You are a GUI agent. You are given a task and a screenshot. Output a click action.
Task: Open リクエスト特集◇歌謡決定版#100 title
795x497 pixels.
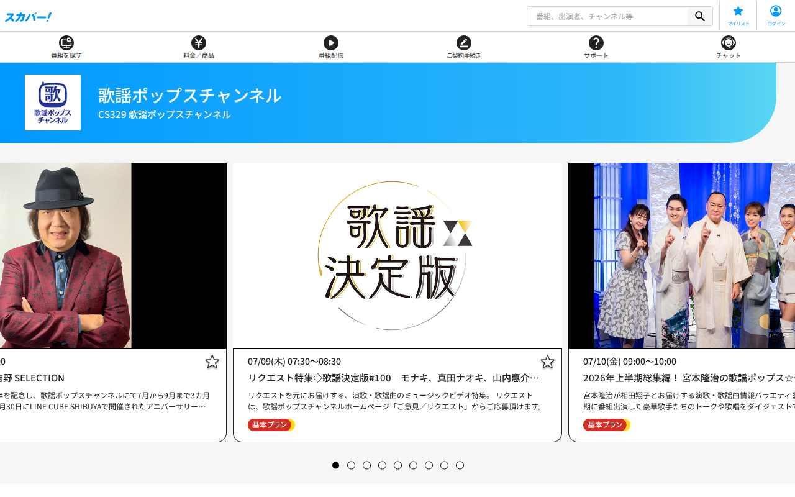(393, 378)
